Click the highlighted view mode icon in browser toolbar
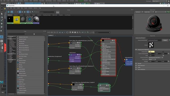The image size is (170, 96). click(20, 12)
